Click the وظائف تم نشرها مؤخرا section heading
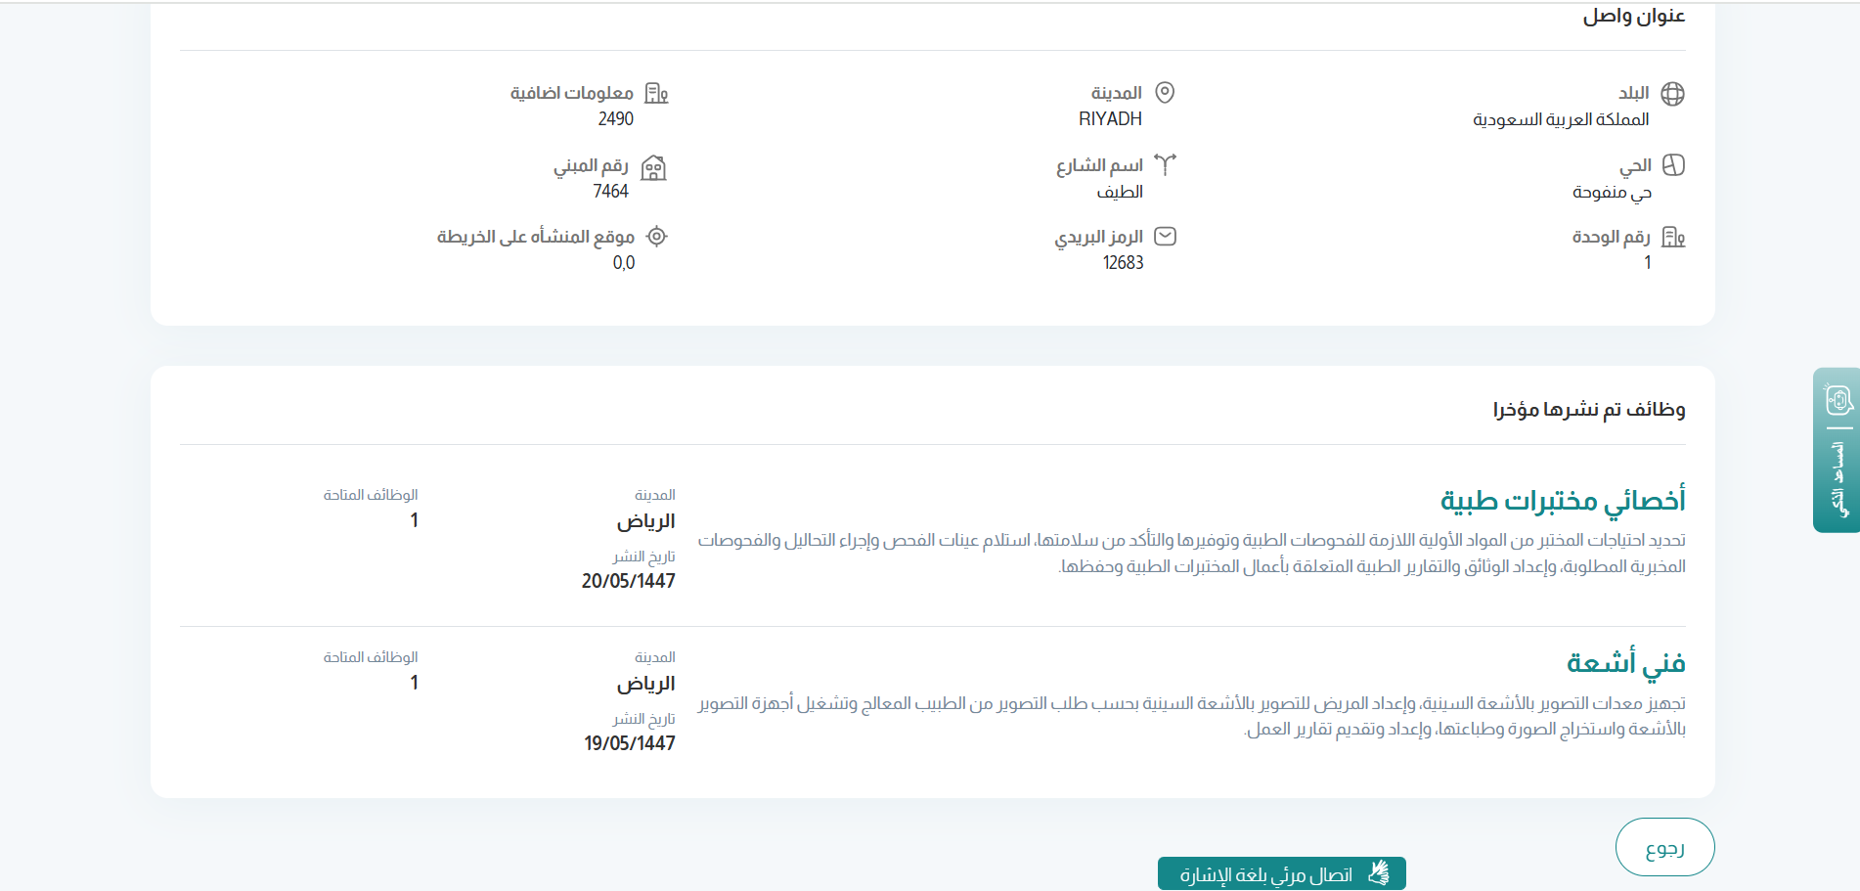The image size is (1860, 891). pos(1588,410)
